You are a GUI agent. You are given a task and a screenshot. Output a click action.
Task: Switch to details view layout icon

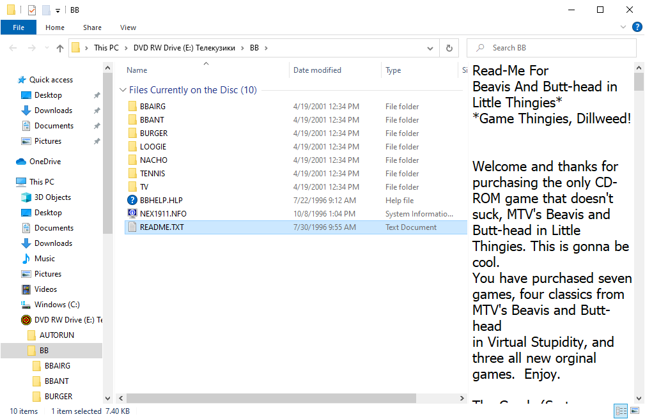(x=621, y=410)
